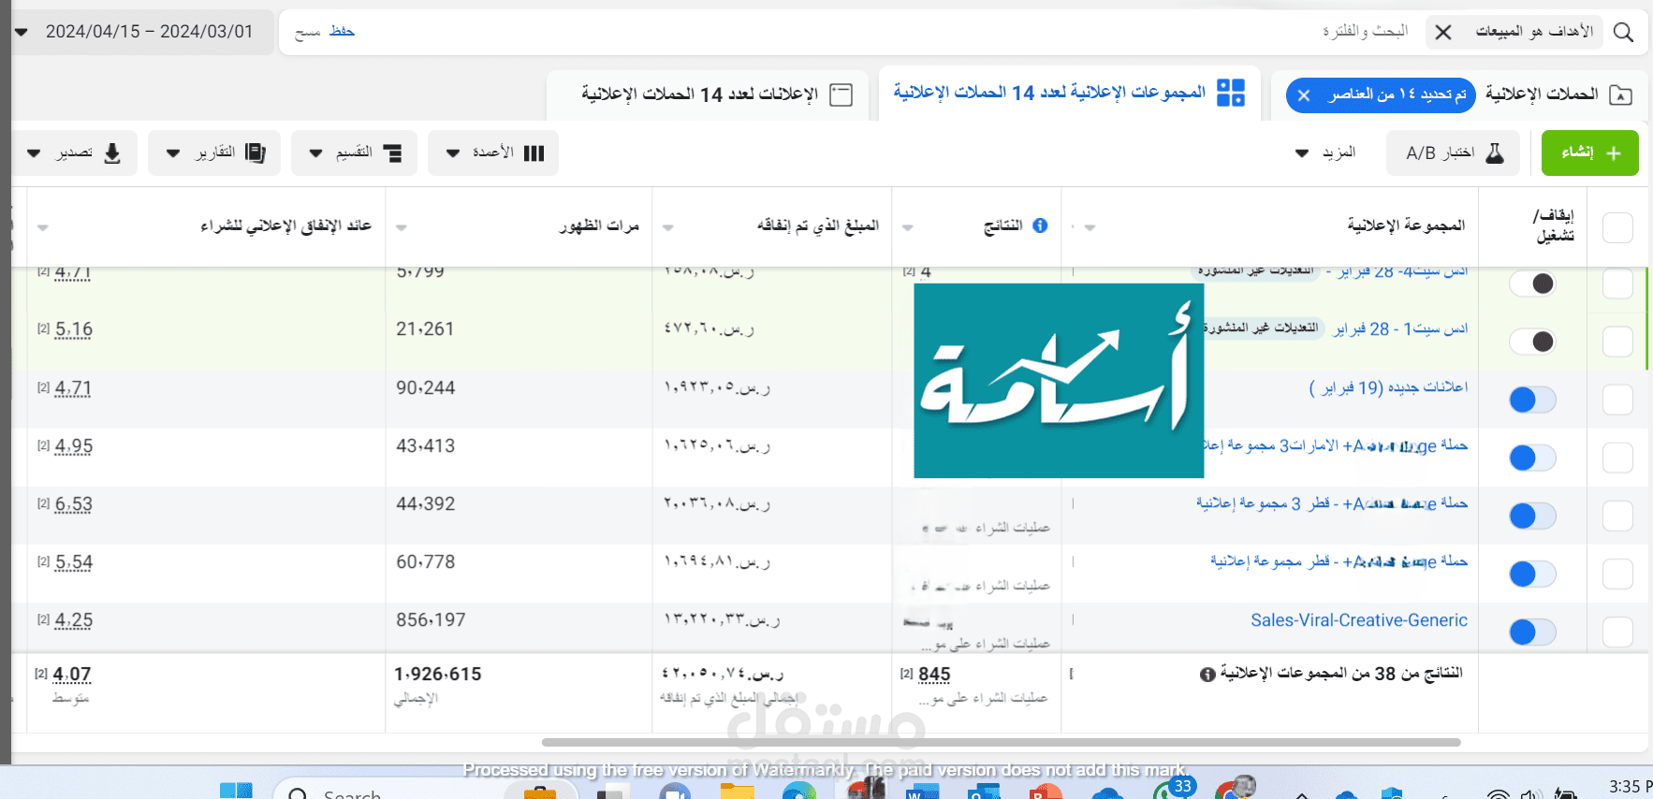
Task: Tick the select-all checkbox in table header
Action: click(x=1617, y=227)
